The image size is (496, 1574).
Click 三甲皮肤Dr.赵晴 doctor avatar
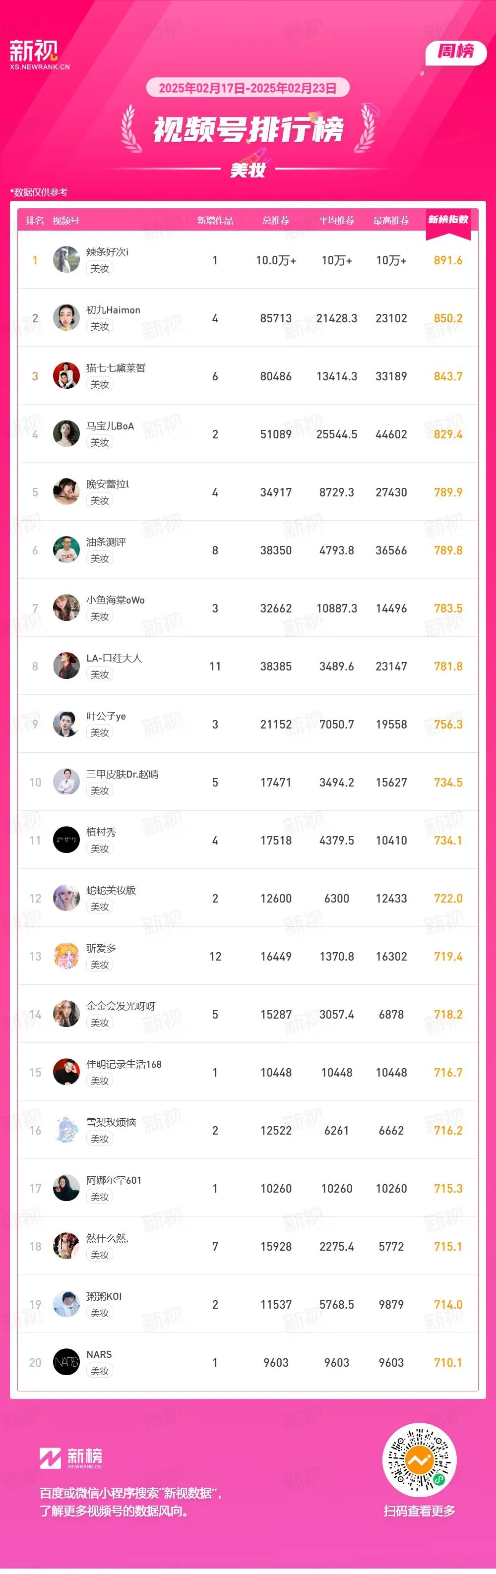coord(66,782)
